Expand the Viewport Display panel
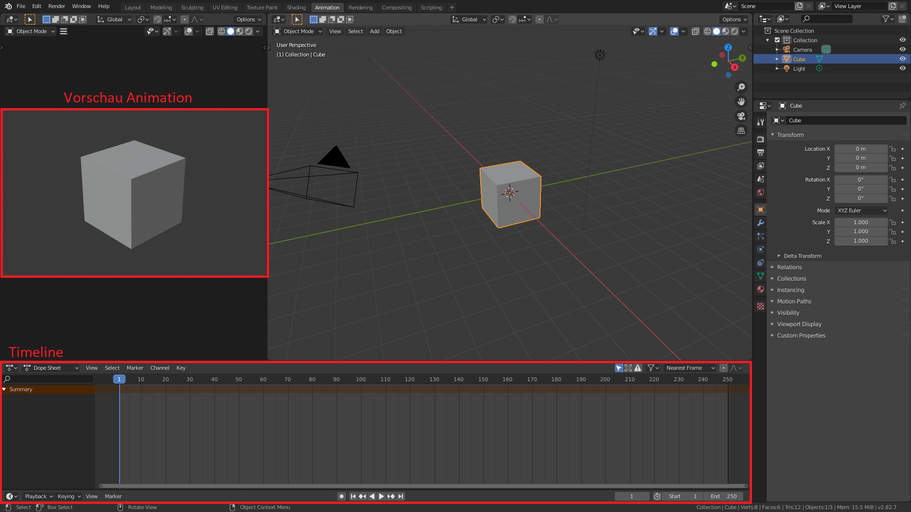Screen dimensions: 911x512 coord(799,324)
